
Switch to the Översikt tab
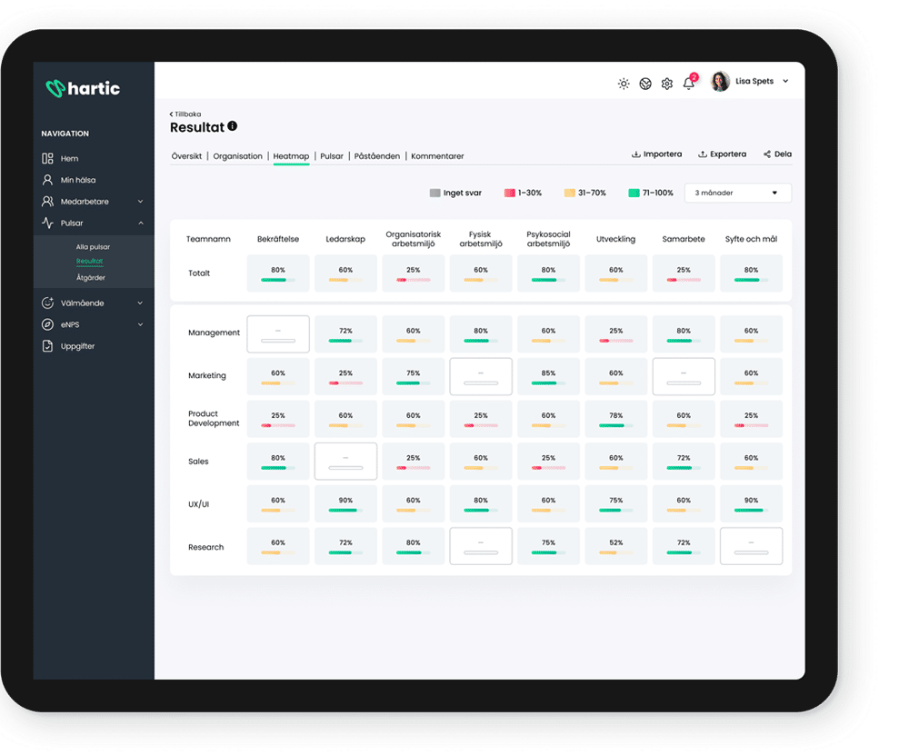pyautogui.click(x=186, y=156)
